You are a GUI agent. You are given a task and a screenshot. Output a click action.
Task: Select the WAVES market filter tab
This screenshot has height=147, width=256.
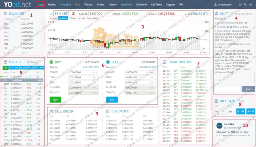point(30,67)
